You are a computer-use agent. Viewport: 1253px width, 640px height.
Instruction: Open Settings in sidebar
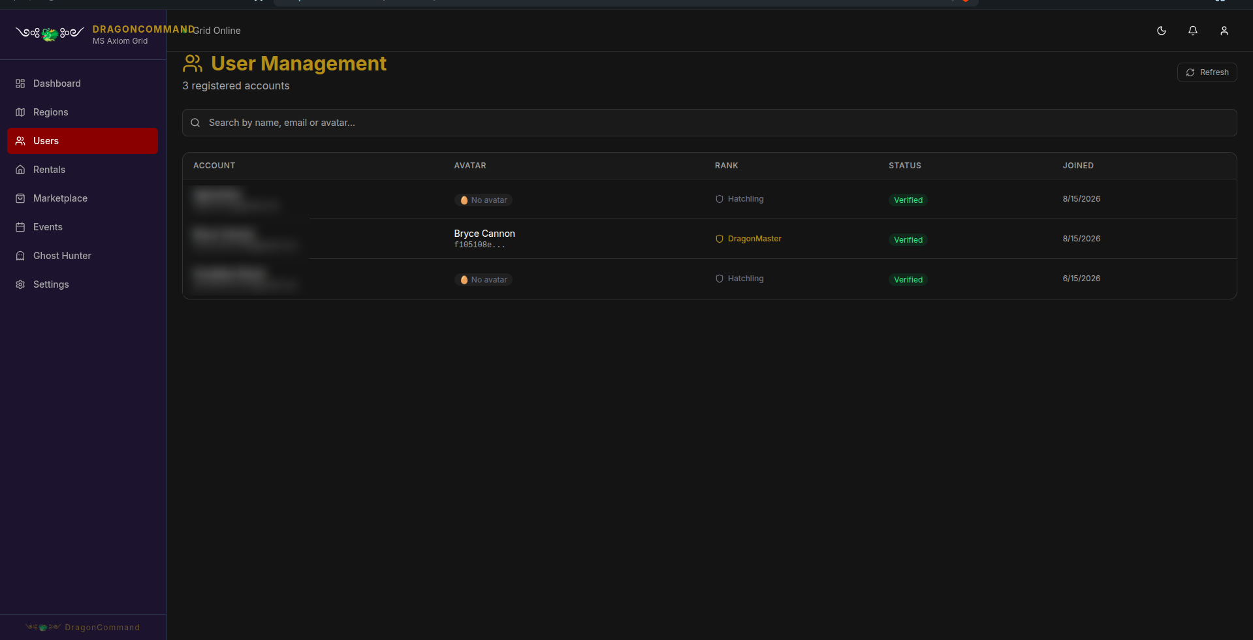tap(82, 284)
